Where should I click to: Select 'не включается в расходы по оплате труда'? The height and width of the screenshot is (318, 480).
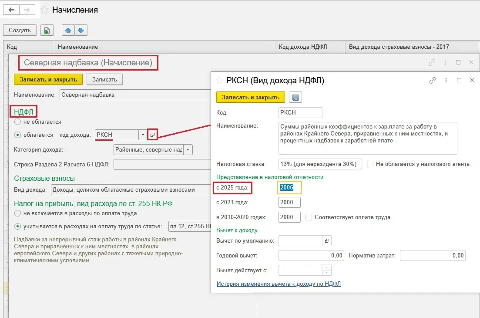coord(17,213)
